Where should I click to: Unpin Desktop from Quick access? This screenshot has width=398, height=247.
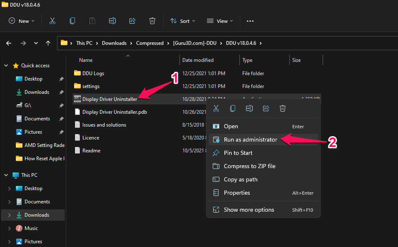pos(62,79)
